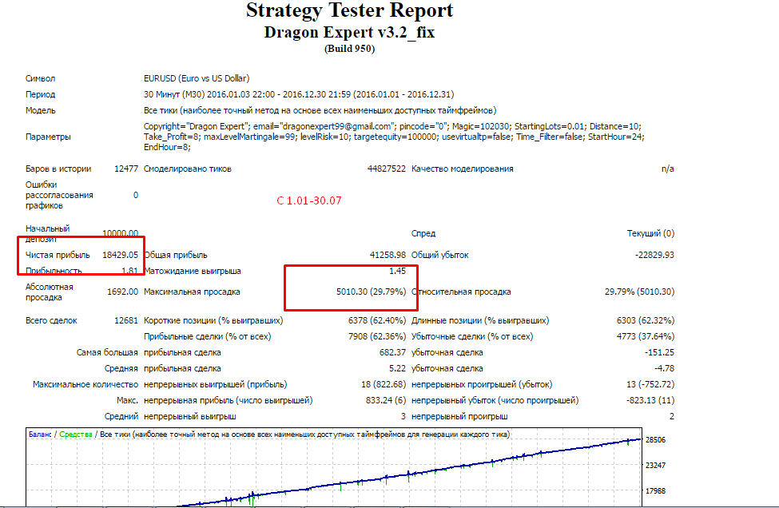Click the Все тики model description

tap(320, 110)
